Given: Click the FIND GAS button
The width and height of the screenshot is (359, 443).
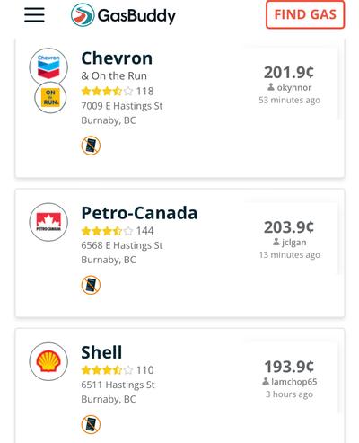Looking at the screenshot, I should [305, 14].
